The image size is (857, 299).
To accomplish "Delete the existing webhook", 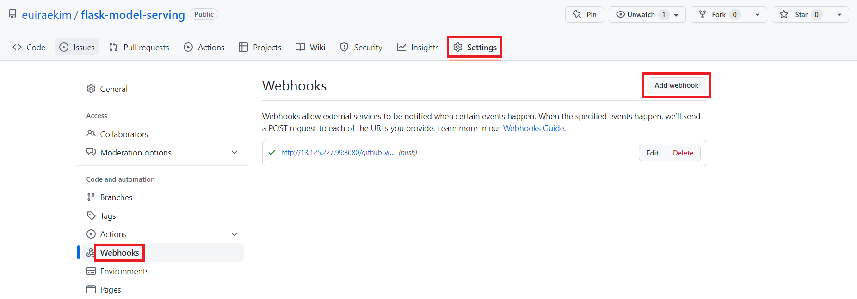I will (x=683, y=153).
